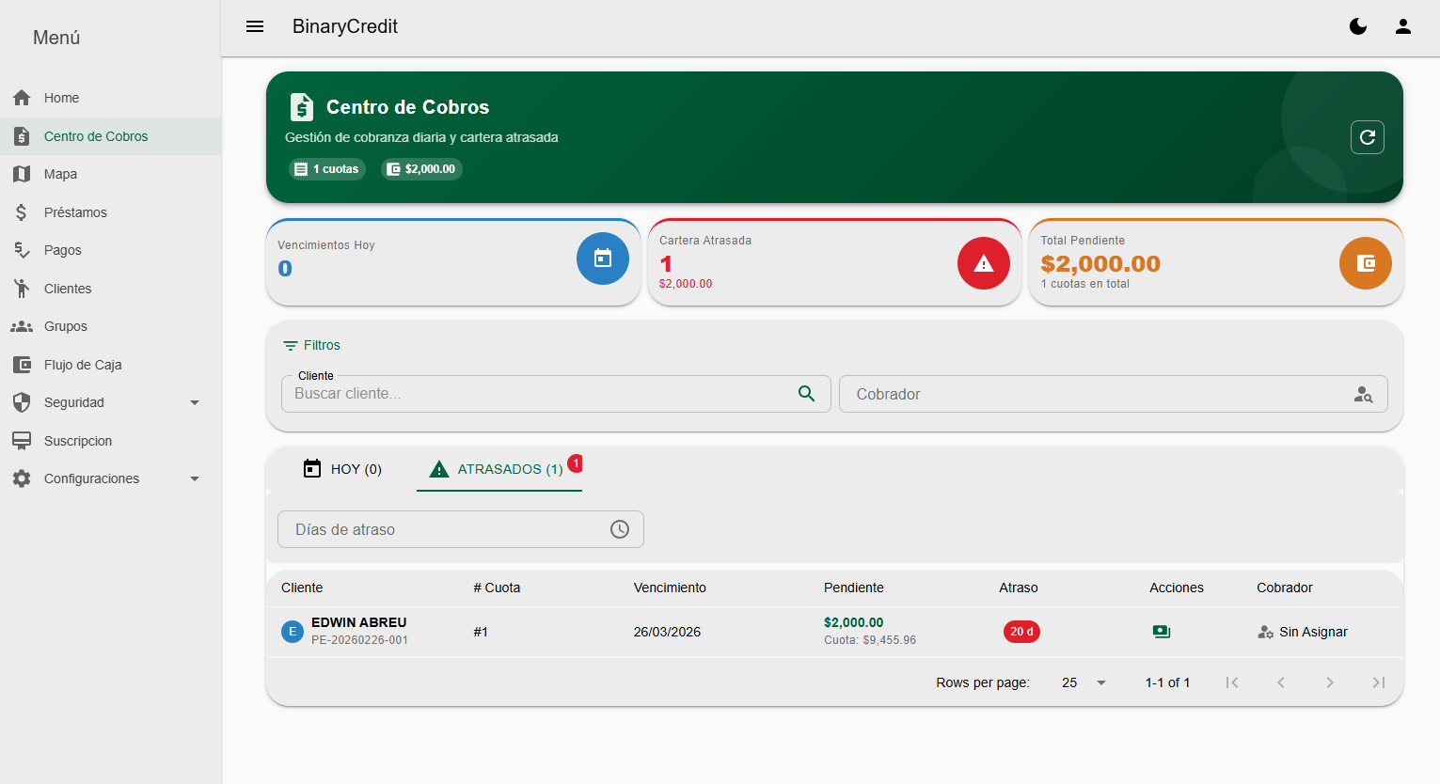Toggle dark mode moon icon
Viewport: 1440px width, 784px height.
coord(1358,26)
